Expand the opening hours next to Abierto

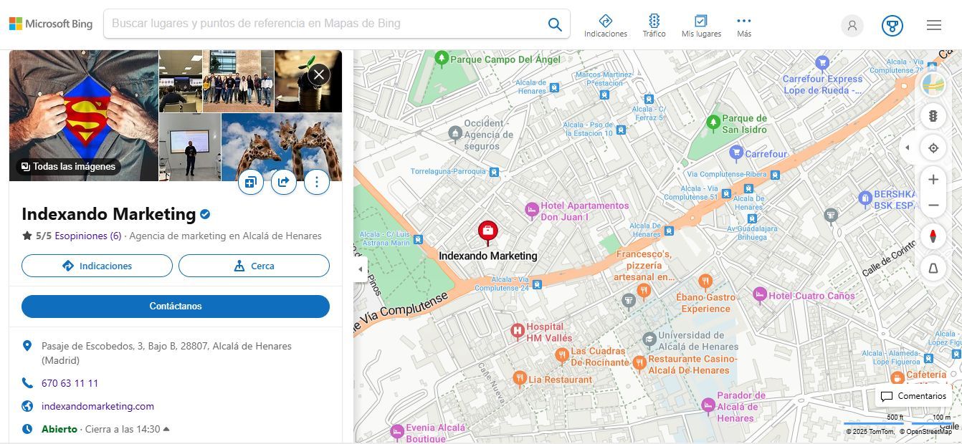[166, 429]
